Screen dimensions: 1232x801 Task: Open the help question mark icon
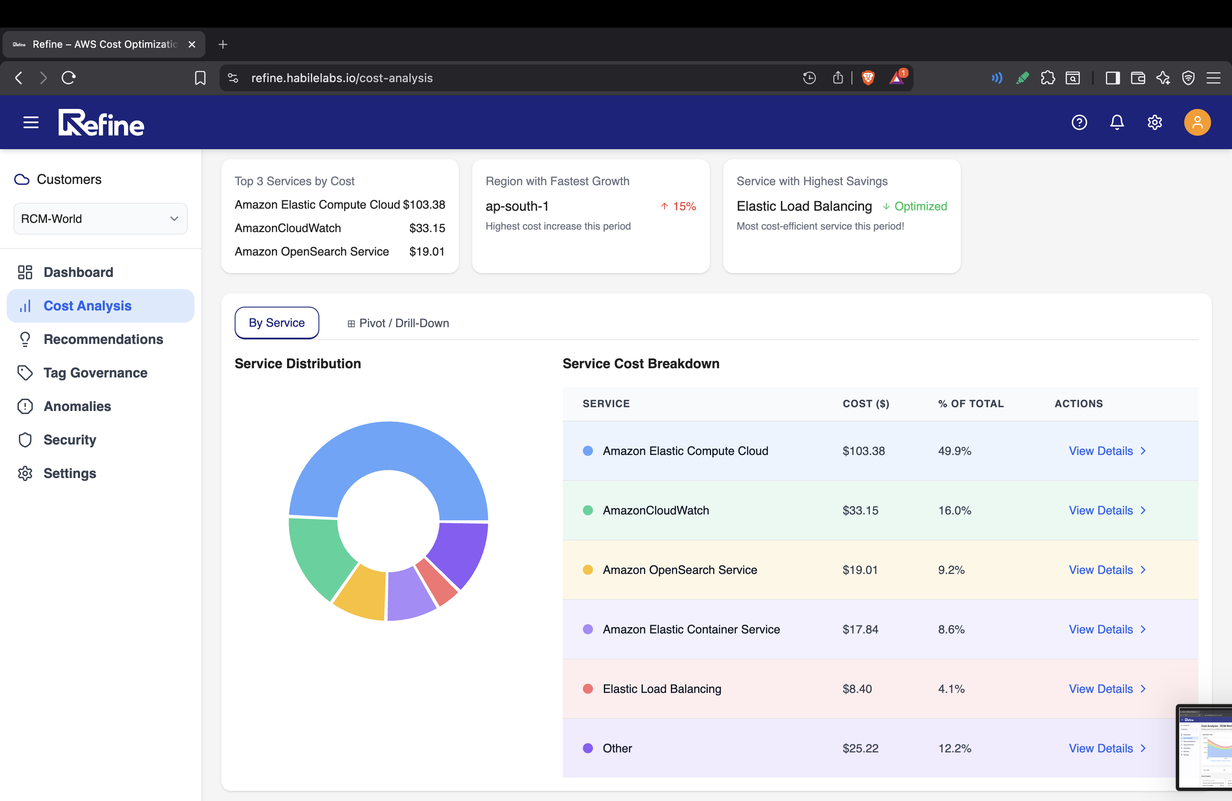(x=1079, y=123)
